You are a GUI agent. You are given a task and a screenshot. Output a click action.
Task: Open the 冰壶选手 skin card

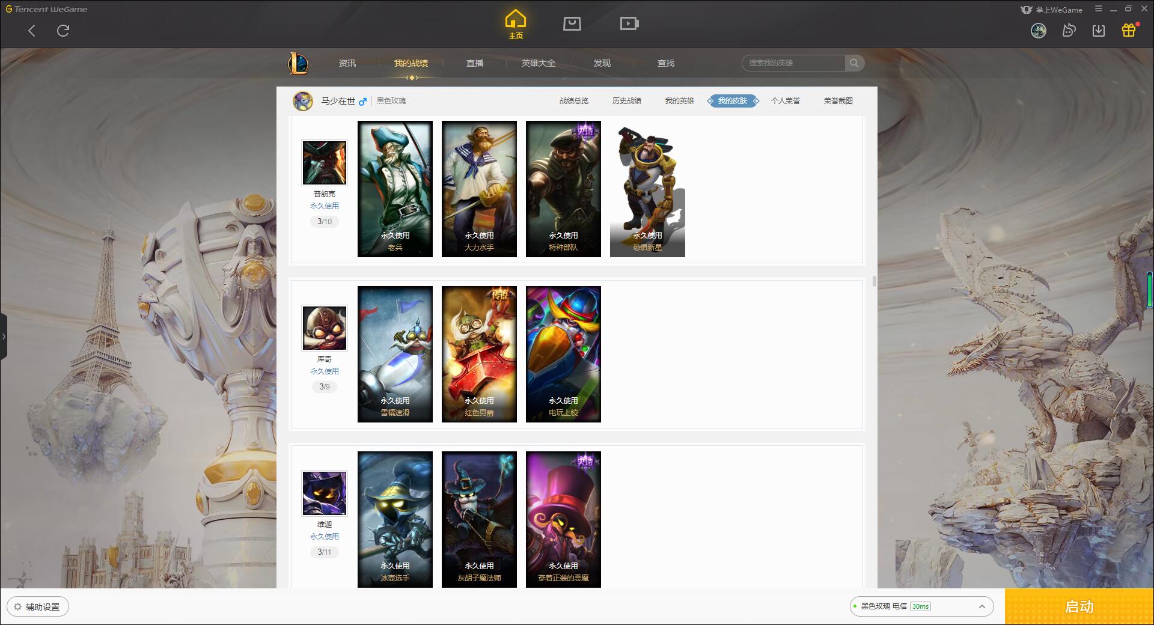[395, 520]
